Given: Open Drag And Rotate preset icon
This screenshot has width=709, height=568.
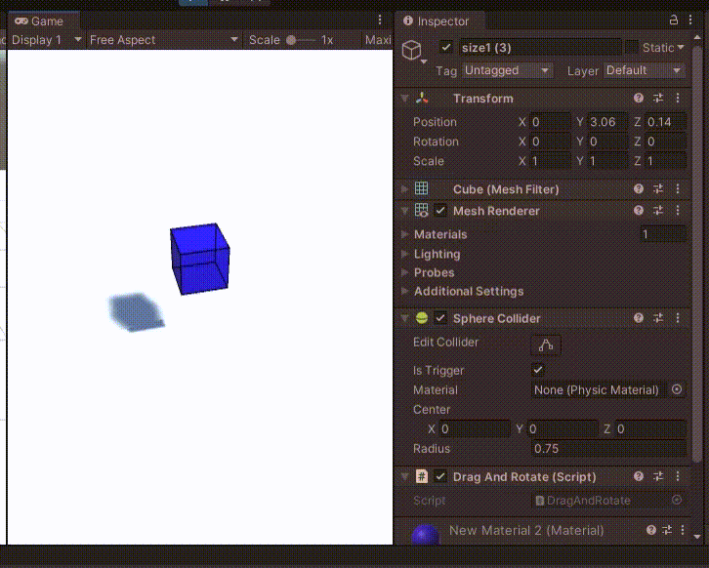Looking at the screenshot, I should point(658,476).
